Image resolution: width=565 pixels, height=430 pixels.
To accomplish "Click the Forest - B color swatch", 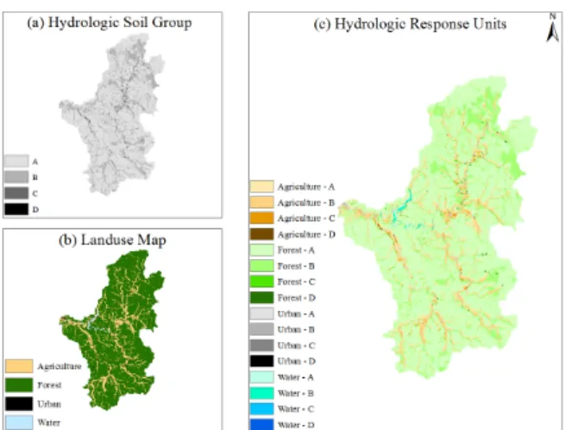I will tap(262, 266).
